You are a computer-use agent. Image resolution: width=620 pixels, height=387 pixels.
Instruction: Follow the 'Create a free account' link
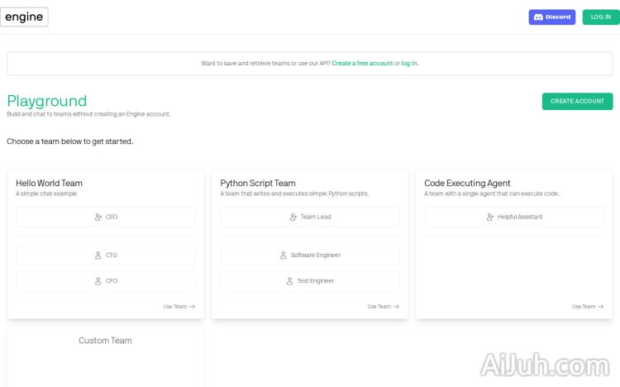tap(362, 63)
